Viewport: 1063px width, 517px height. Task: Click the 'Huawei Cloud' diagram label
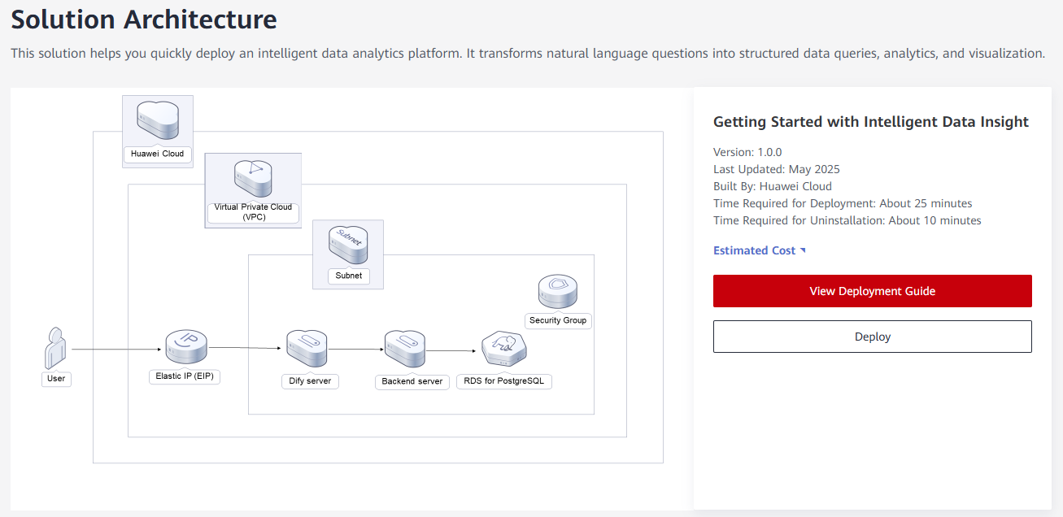tap(158, 154)
